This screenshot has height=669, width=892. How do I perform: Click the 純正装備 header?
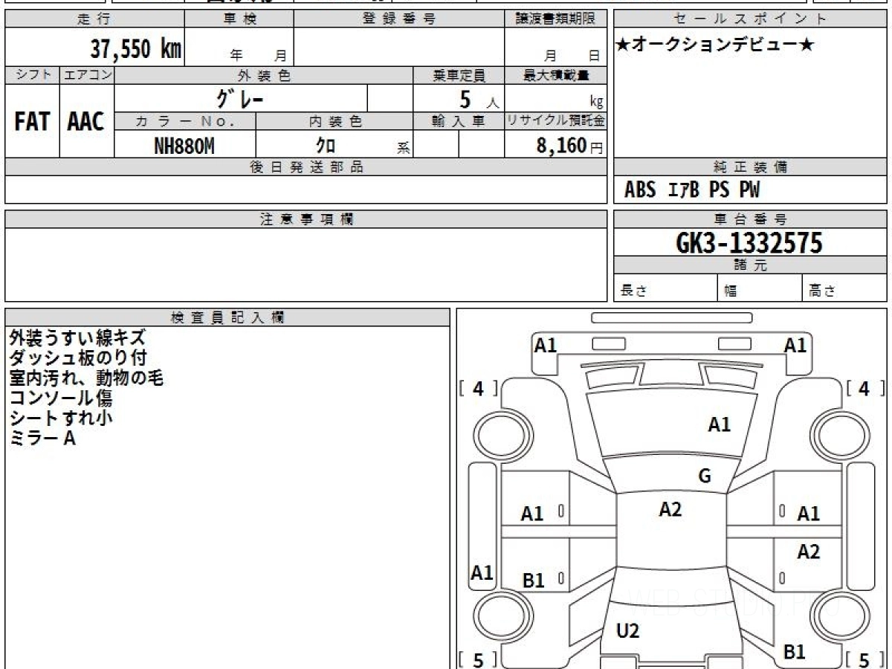coord(750,167)
